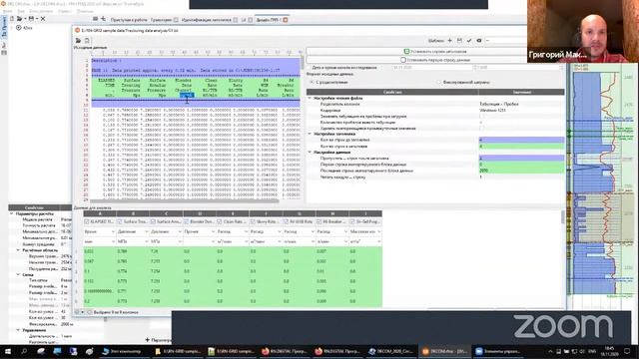Viewport: 639px width, 359px height.
Task: Open the 'мин' unit dropdown in column A
Action: coord(100,241)
